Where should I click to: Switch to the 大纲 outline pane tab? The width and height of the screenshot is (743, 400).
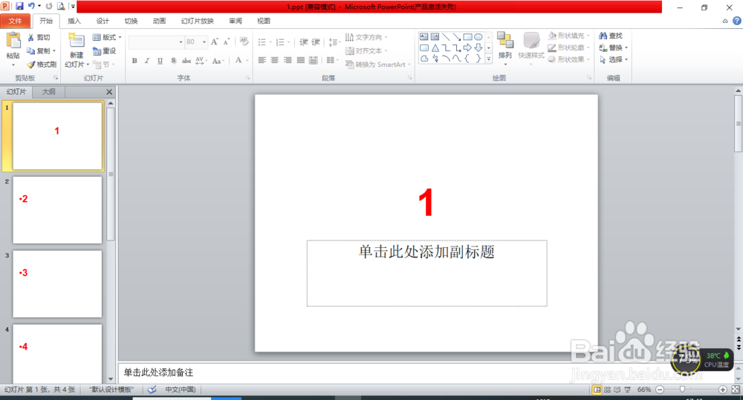(48, 92)
